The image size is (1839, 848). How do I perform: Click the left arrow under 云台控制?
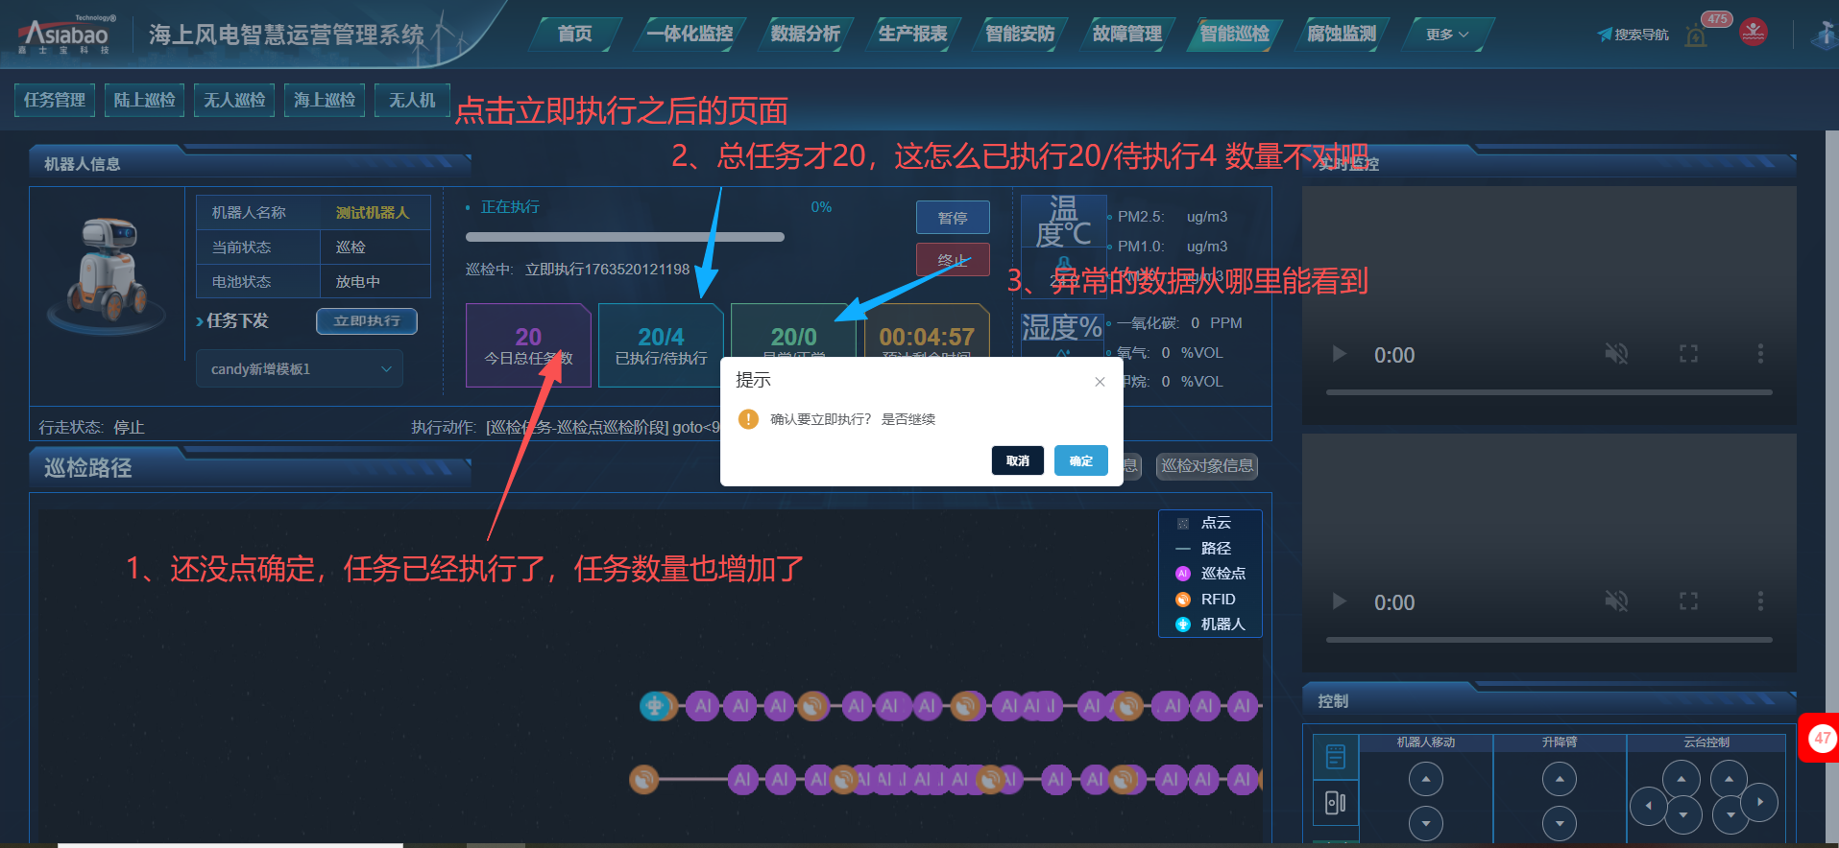1648,806
